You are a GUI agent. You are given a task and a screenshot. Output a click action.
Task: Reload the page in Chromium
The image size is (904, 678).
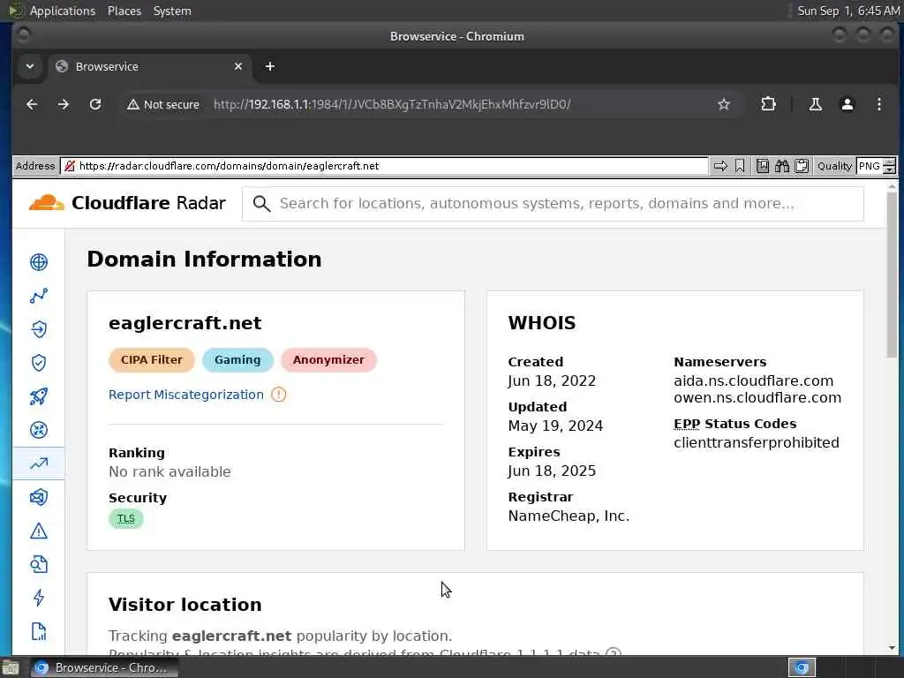[95, 104]
